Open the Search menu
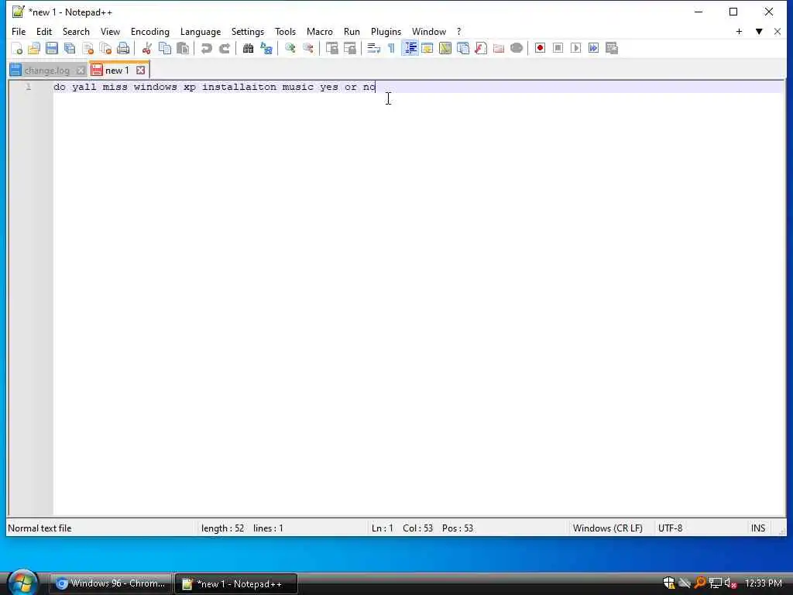Screen dimensions: 793x595 pos(76,31)
